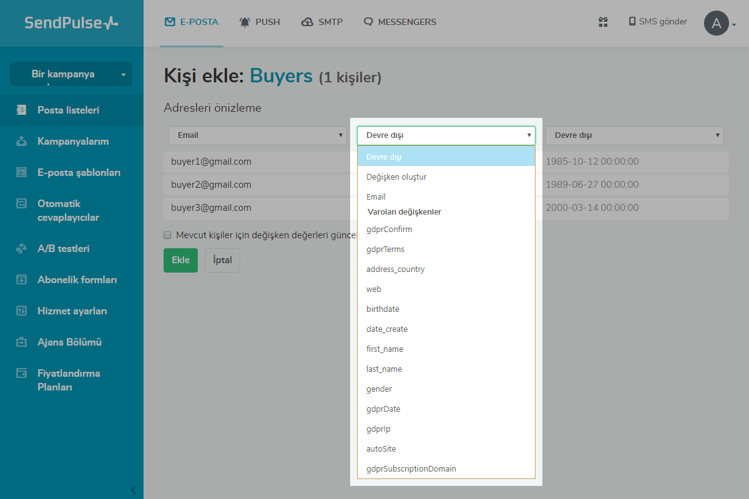Click the Posta listeleri sidebar icon
The image size is (749, 499).
[x=21, y=110]
